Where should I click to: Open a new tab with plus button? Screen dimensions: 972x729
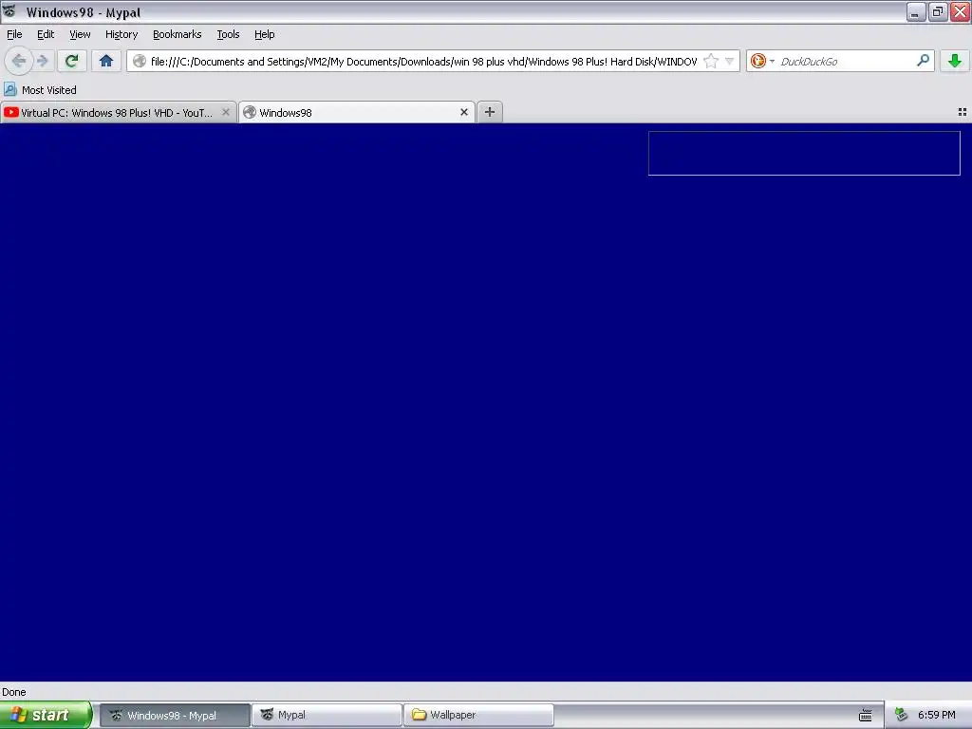[x=490, y=112]
